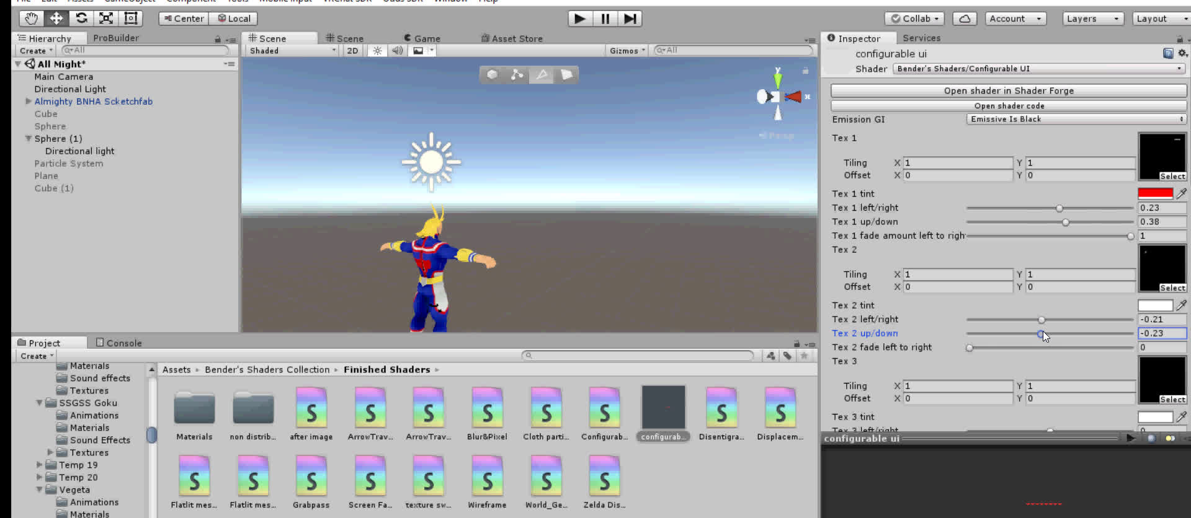Change material preview shape sphere icon
Image resolution: width=1191 pixels, height=518 pixels.
pyautogui.click(x=1151, y=438)
